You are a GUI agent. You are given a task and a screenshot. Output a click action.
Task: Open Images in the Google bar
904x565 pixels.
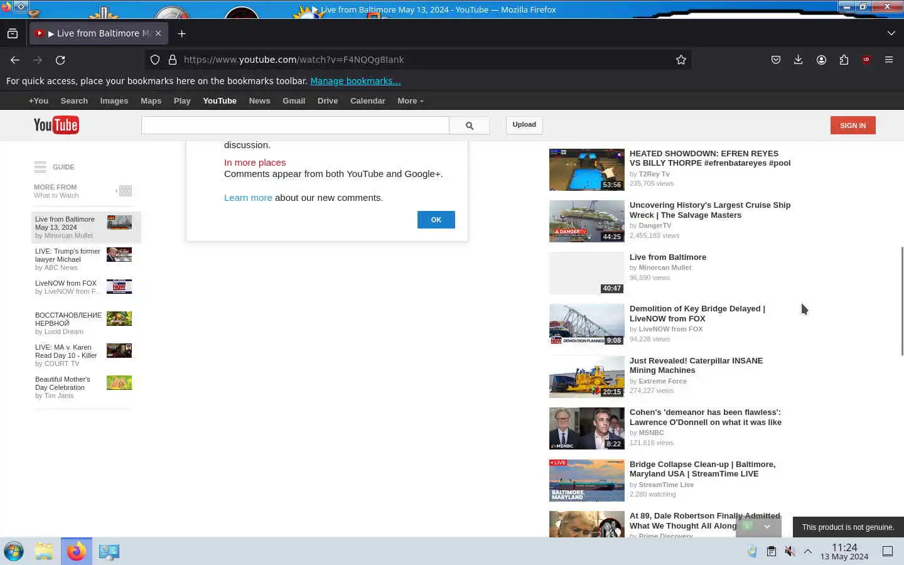pyautogui.click(x=114, y=100)
